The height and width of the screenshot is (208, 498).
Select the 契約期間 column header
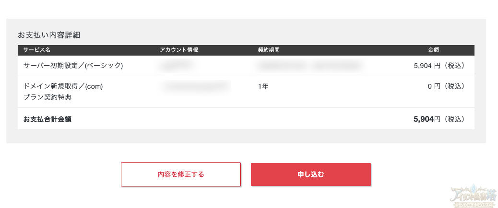pos(269,50)
